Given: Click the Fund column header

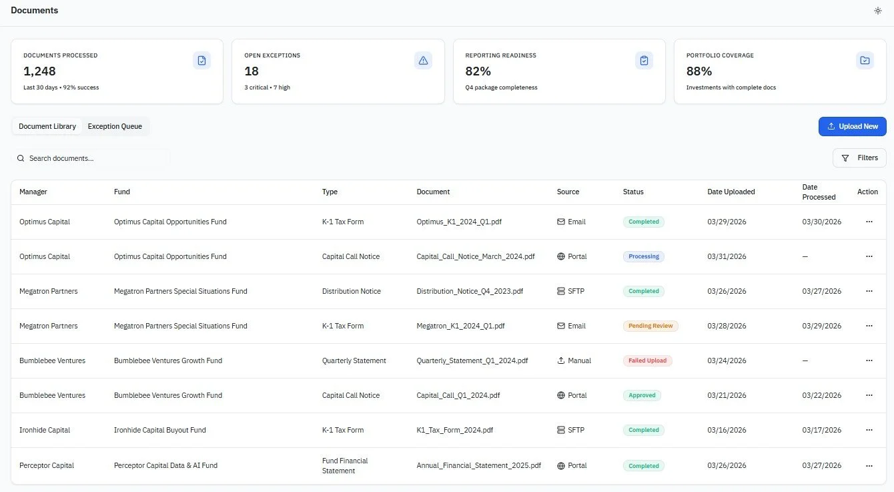Looking at the screenshot, I should tap(122, 192).
